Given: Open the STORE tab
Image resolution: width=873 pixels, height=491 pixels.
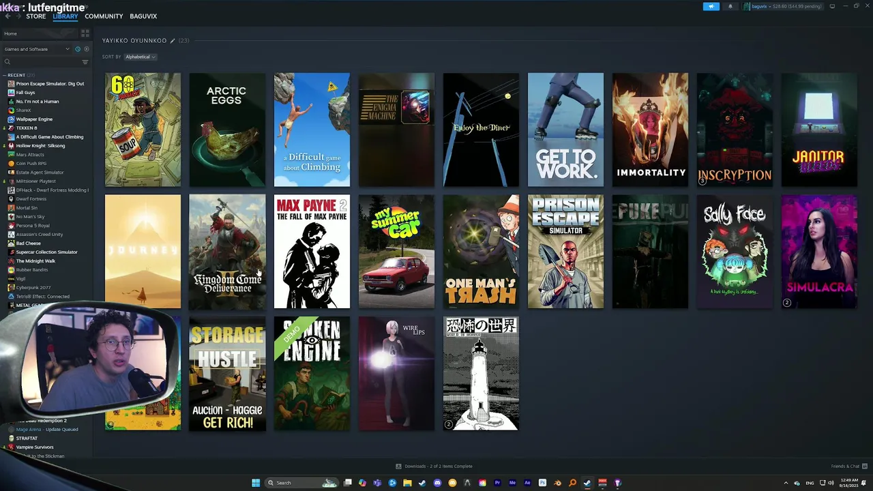Looking at the screenshot, I should (36, 16).
